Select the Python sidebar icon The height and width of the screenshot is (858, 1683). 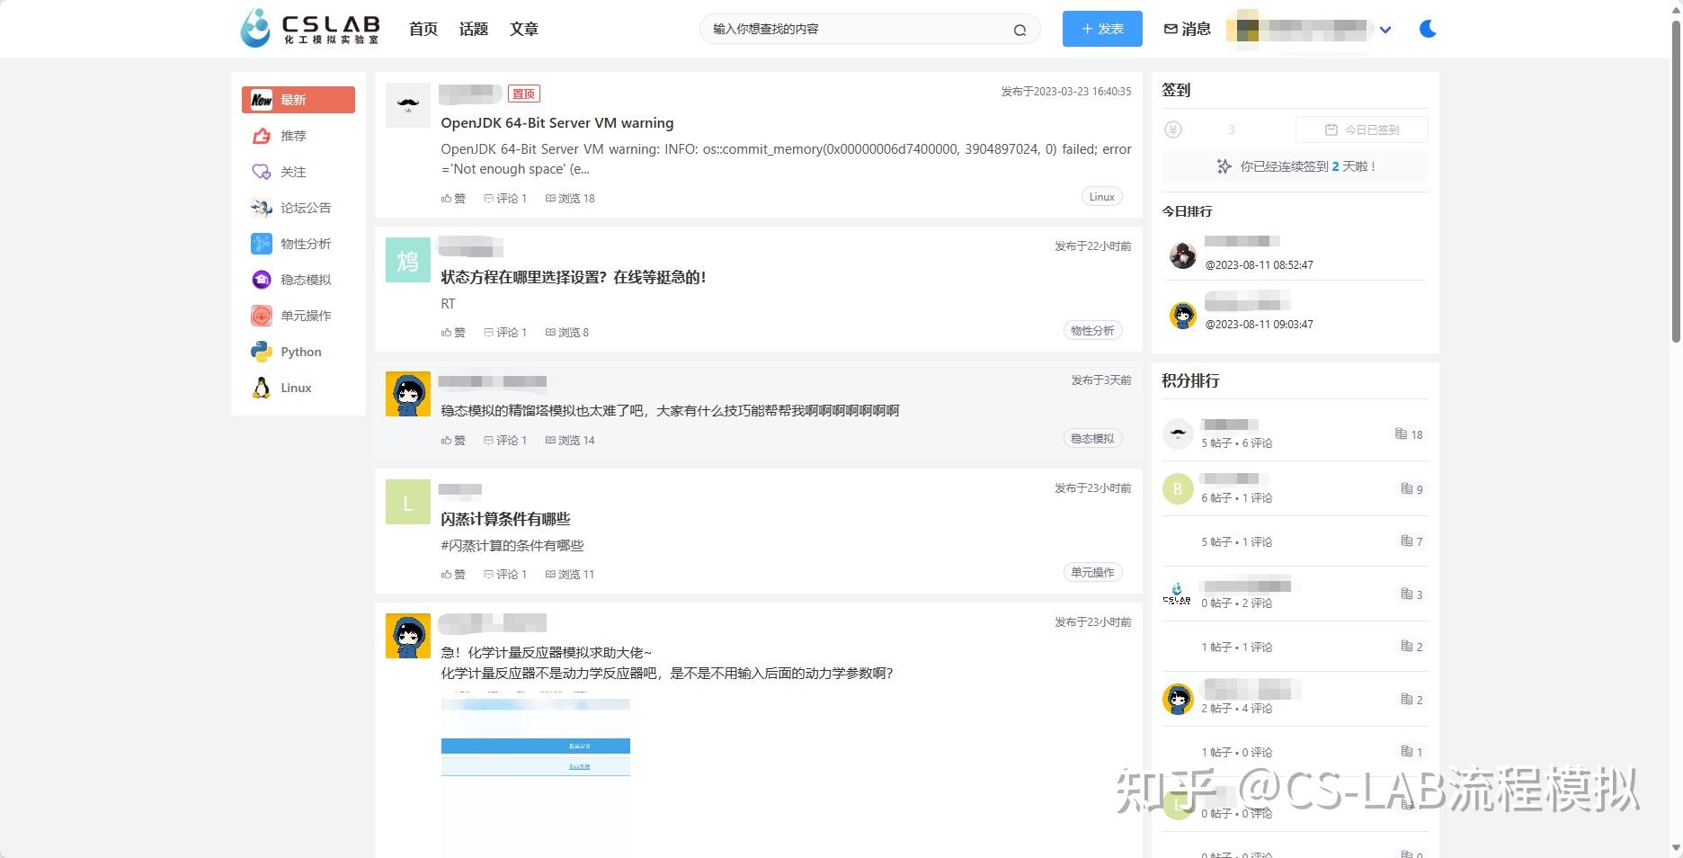coord(261,352)
